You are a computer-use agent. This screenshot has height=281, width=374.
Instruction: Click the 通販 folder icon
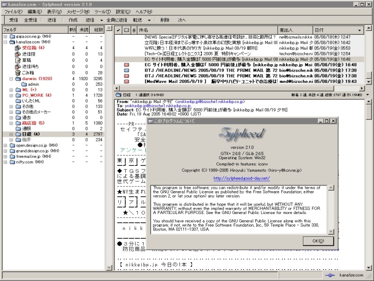[18, 129]
